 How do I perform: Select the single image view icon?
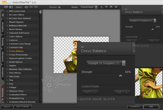click(26, 7)
